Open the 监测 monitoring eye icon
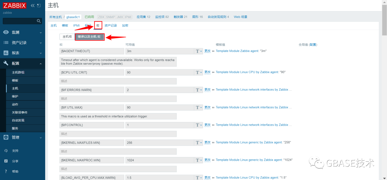This screenshot has width=387, height=180. click(6, 32)
